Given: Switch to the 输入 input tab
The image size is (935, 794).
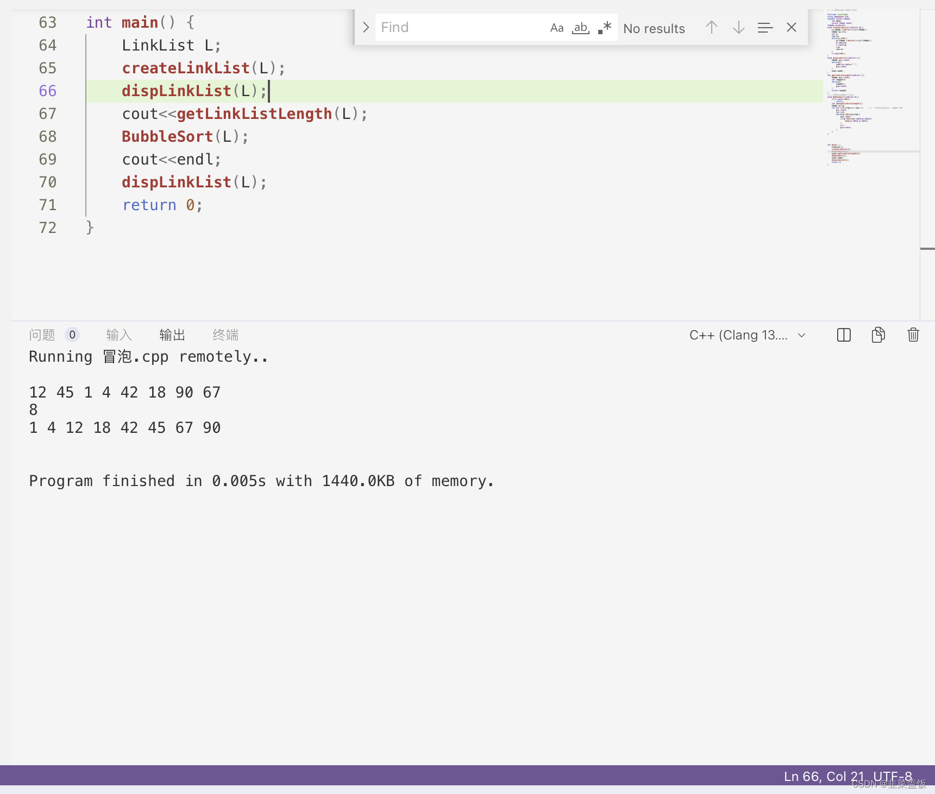Looking at the screenshot, I should coord(119,335).
